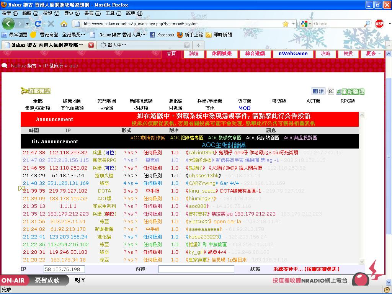This screenshot has width=392, height=294.
Task: Open the URL bar history dropdown arrow
Action: pyautogui.click(x=294, y=24)
